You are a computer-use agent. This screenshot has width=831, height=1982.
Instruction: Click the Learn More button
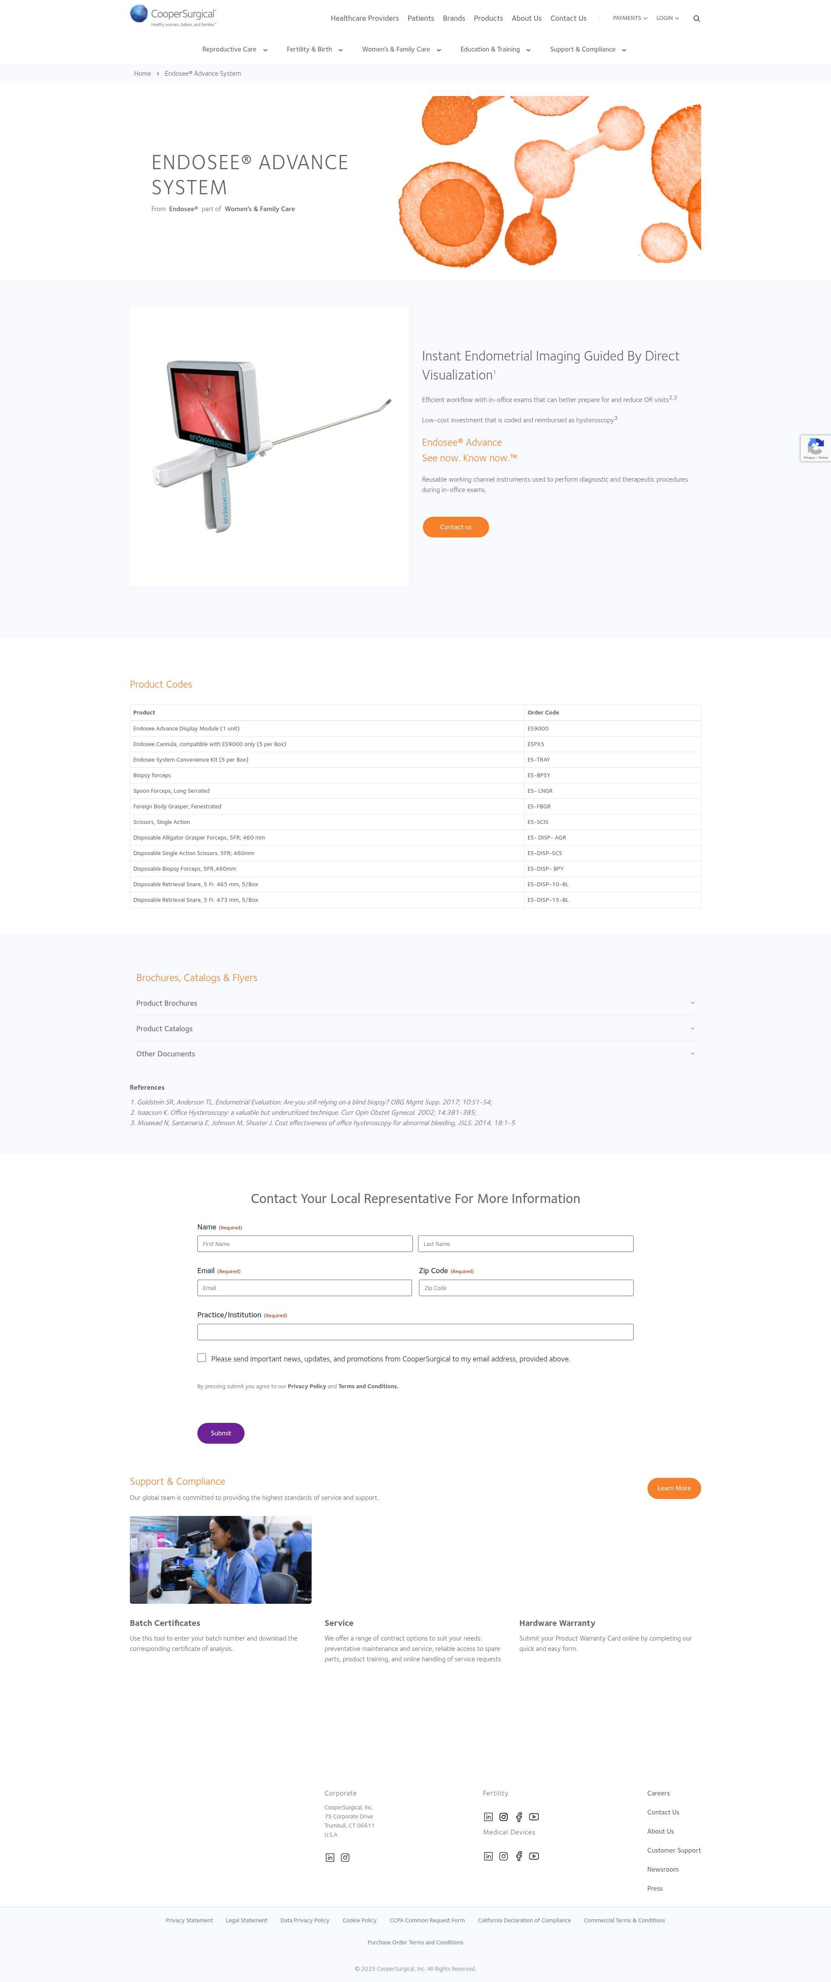pos(673,1488)
